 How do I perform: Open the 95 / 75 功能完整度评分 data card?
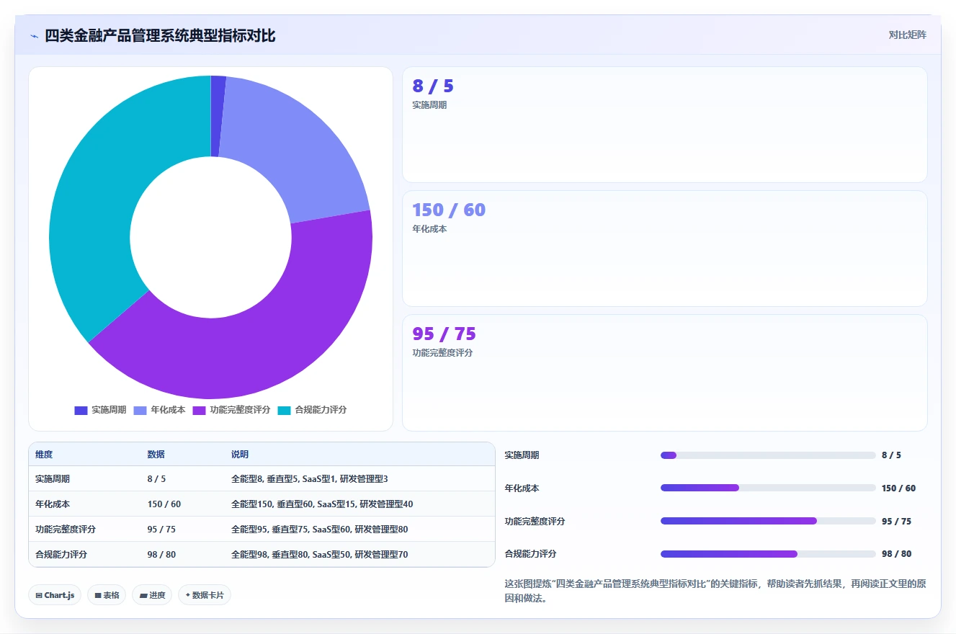[x=664, y=372]
